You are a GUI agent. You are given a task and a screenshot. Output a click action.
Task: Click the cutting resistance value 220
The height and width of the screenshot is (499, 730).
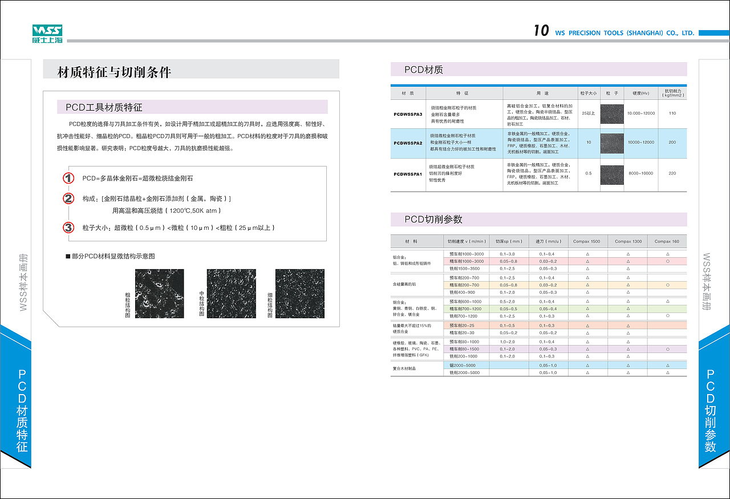pos(672,173)
